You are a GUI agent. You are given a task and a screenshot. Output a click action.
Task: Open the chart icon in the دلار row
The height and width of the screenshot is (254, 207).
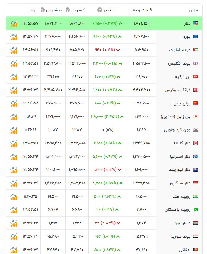(14, 23)
